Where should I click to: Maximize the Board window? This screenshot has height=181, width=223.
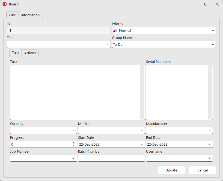[206, 4]
